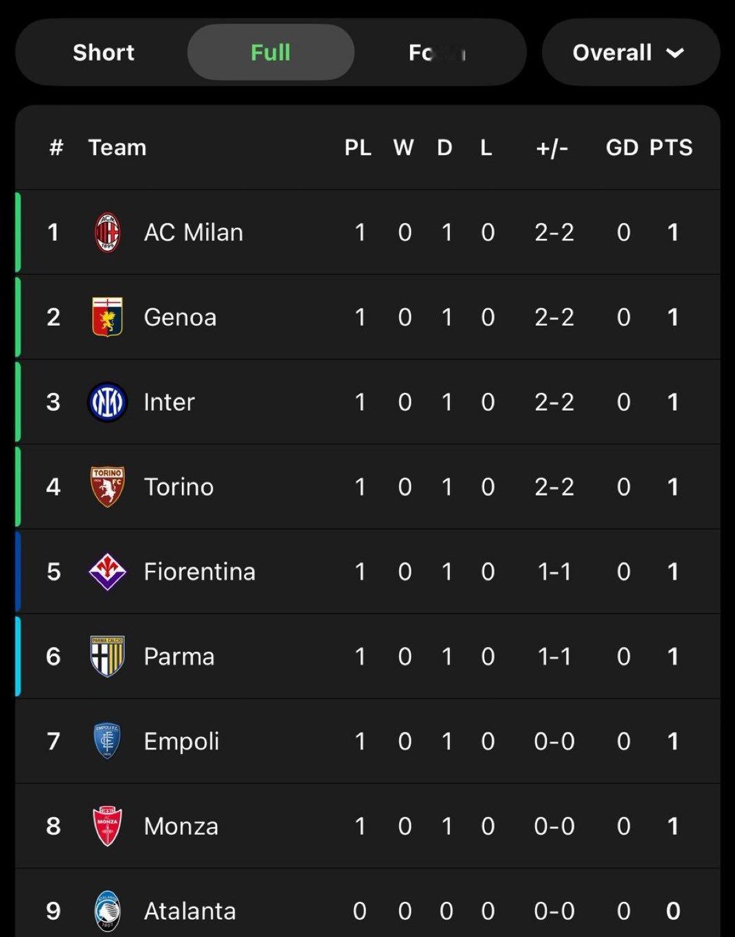735x937 pixels.
Task: Open the AC Milan team name
Action: 194,232
